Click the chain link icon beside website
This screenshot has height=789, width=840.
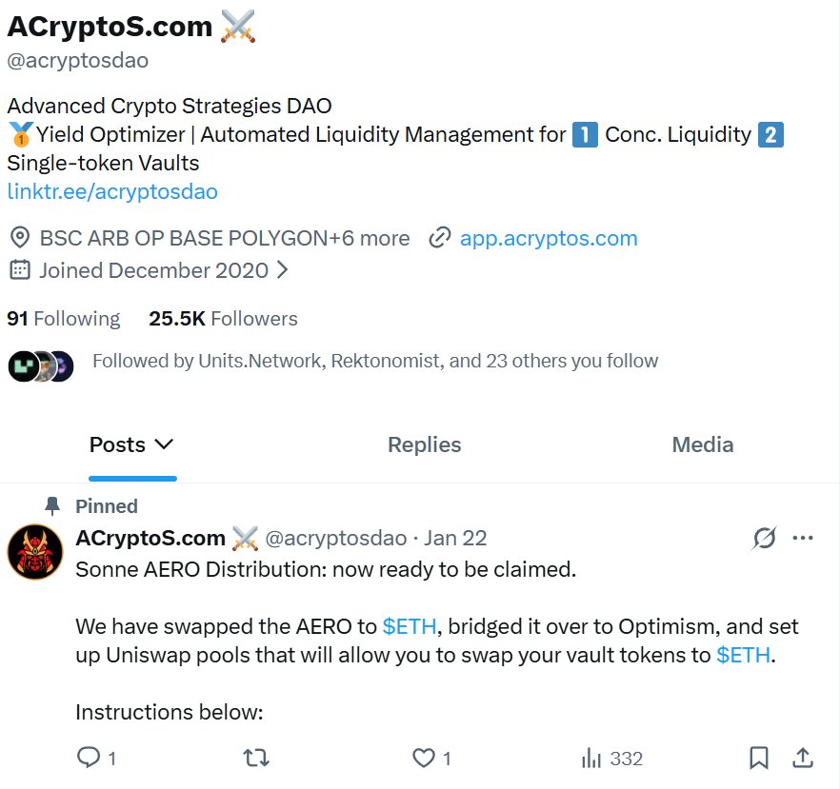[x=439, y=238]
